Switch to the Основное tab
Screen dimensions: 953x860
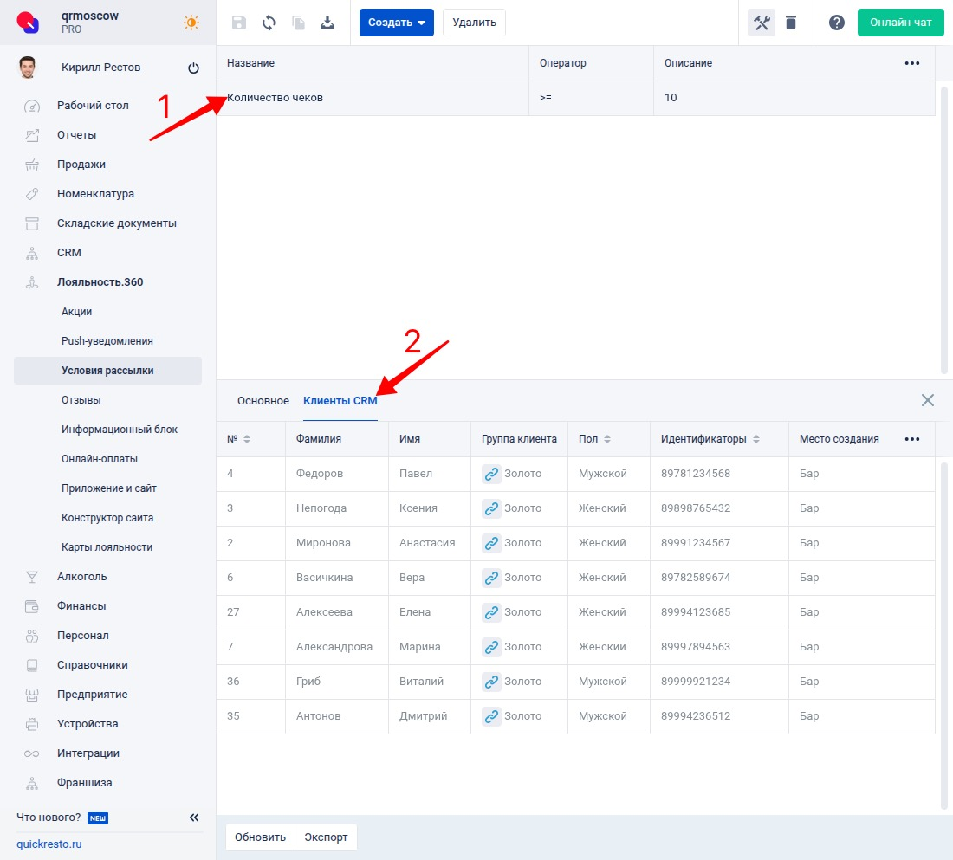(263, 401)
